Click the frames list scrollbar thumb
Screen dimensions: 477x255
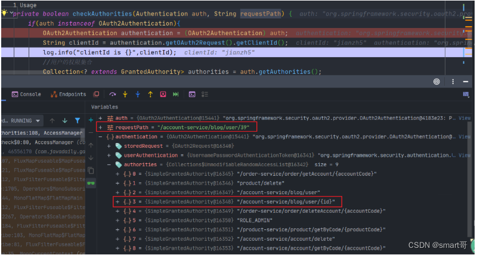point(83,133)
